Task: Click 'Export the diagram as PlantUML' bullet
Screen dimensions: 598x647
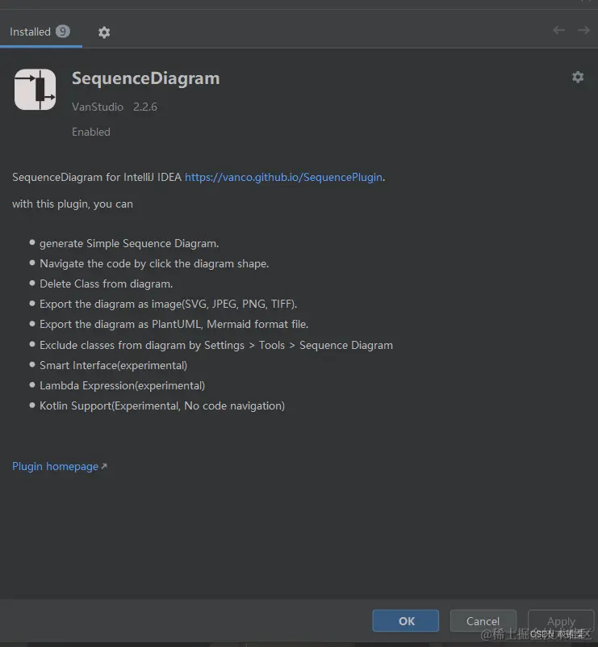Action: point(174,325)
